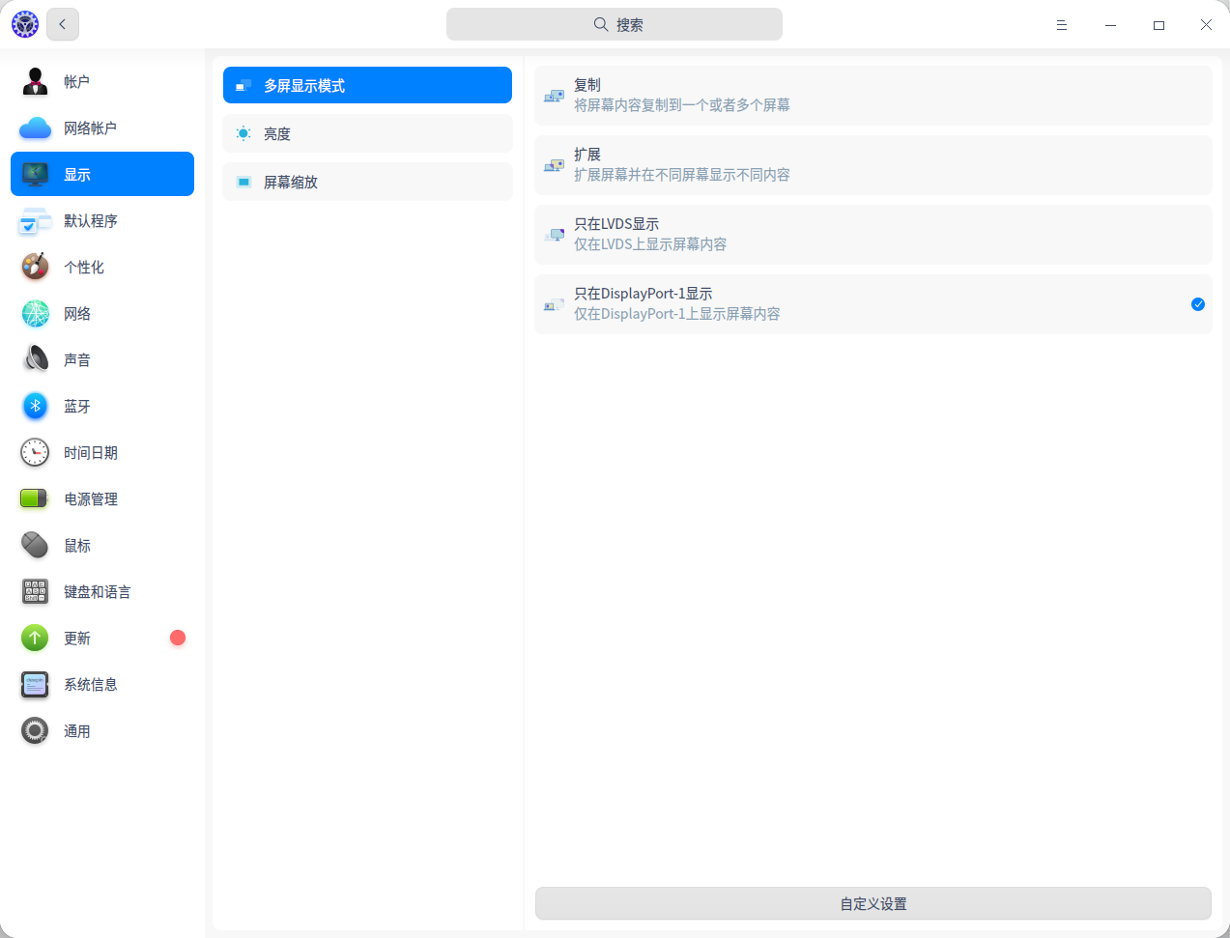Enable the 扩展 extend display mode
The width and height of the screenshot is (1230, 938).
[870, 164]
